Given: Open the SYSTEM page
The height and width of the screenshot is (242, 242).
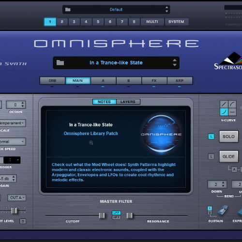Looking at the screenshot, I should click(x=176, y=22).
